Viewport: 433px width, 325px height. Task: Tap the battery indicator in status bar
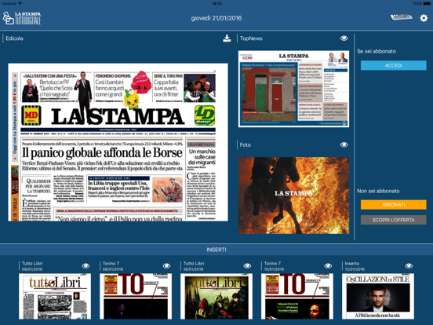pos(428,4)
